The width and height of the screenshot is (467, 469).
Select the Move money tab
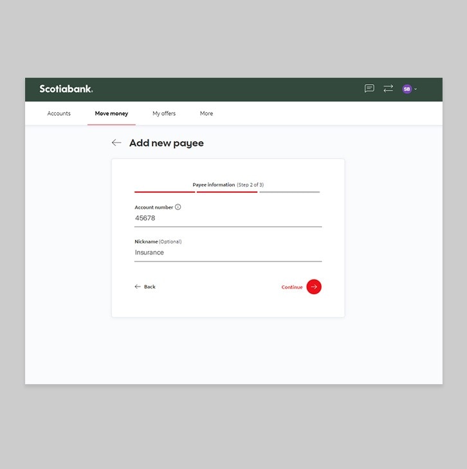pos(111,113)
